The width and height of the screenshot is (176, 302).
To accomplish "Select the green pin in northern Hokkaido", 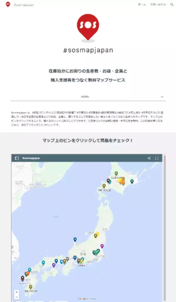I will [116, 174].
